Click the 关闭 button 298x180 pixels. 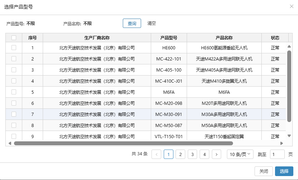pyautogui.click(x=264, y=171)
